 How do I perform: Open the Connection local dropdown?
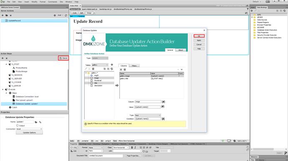(x=29, y=129)
